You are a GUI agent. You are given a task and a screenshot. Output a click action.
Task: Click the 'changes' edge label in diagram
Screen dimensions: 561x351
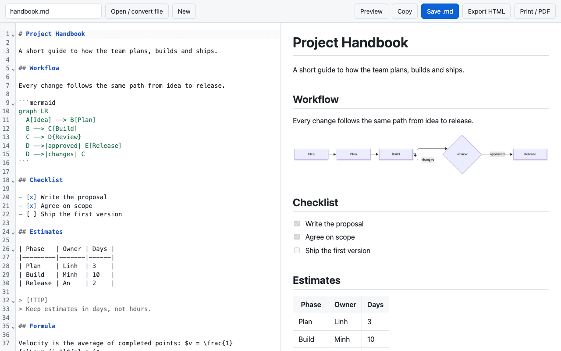tap(427, 160)
